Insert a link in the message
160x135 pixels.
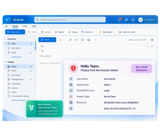point(76,40)
